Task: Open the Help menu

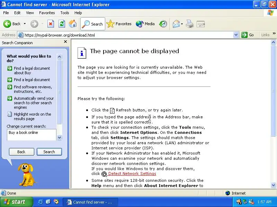Action: tap(78, 13)
